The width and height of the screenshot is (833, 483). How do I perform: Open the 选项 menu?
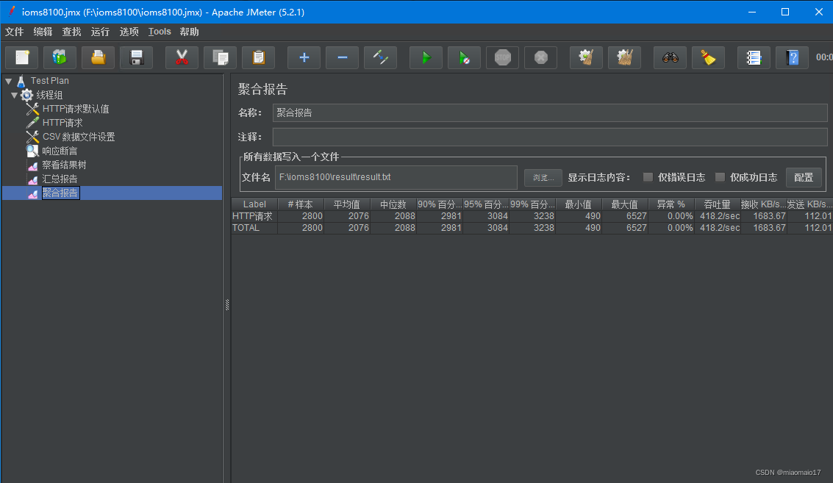pos(129,32)
